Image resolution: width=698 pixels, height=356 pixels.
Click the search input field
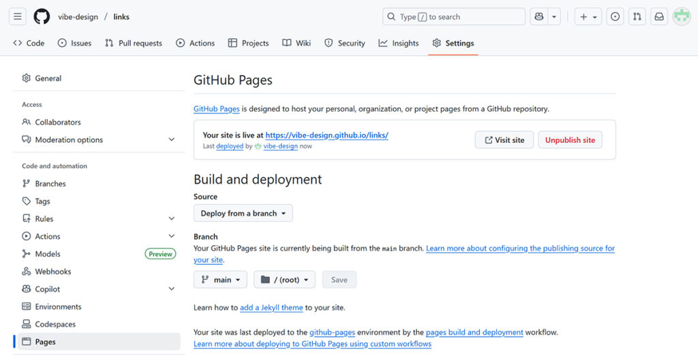[454, 16]
